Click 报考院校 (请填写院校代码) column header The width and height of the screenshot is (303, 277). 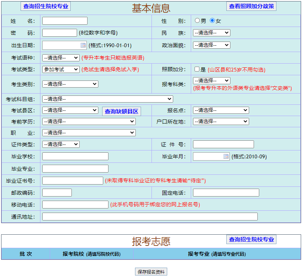coord(92,254)
